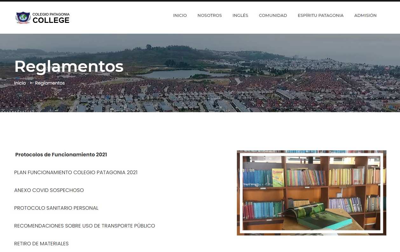Screen dimensions: 400x252
Task: Open the ADMISIÓN menu item
Action: 365,15
